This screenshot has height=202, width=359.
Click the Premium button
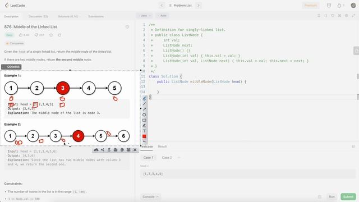tap(311, 5)
